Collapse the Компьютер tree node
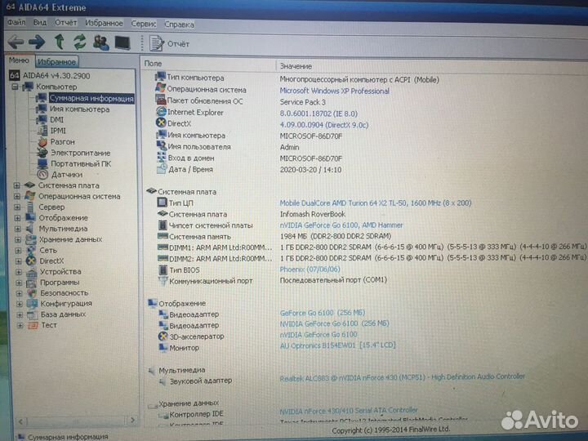 (x=16, y=87)
